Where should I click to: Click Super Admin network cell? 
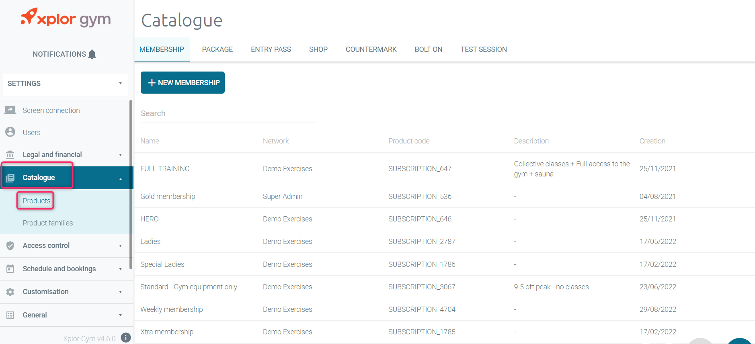[x=283, y=197]
